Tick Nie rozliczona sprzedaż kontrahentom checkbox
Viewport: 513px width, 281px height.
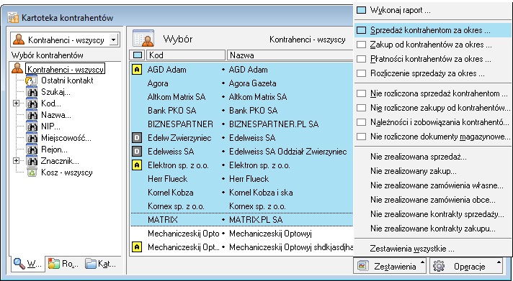(361, 93)
